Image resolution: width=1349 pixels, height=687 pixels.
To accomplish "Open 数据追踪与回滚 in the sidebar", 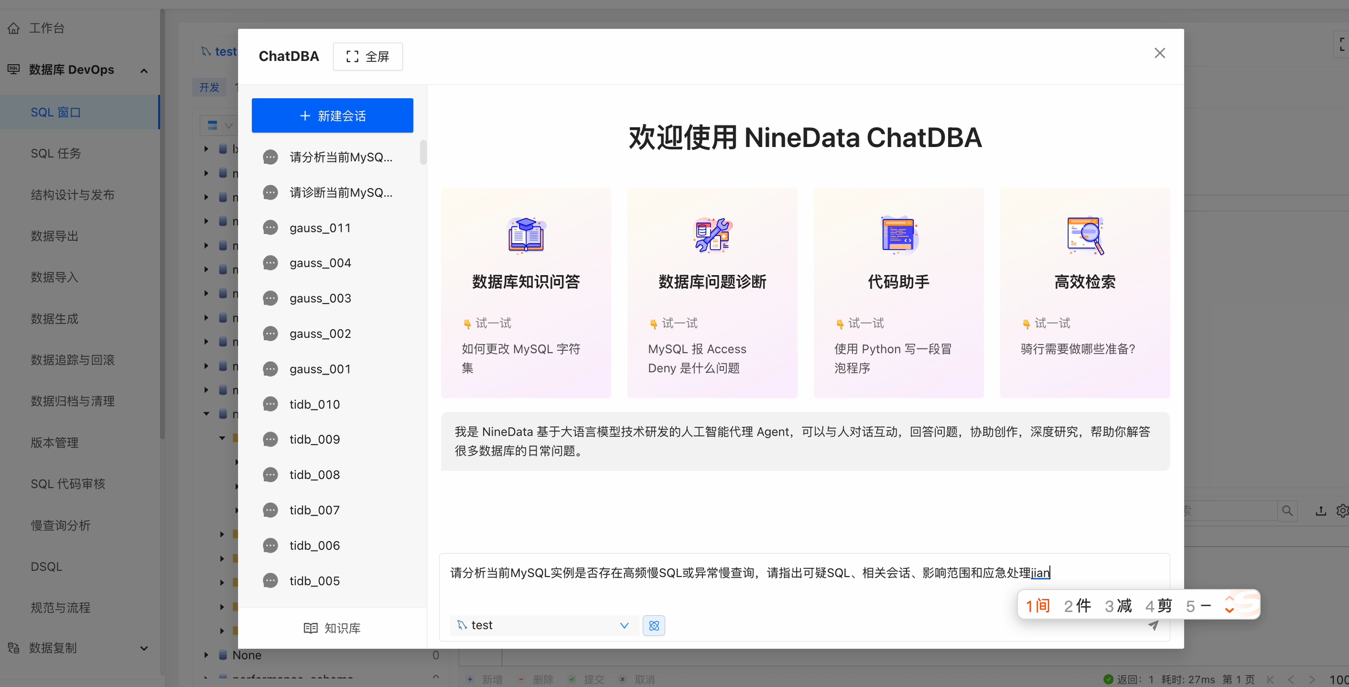I will point(73,360).
